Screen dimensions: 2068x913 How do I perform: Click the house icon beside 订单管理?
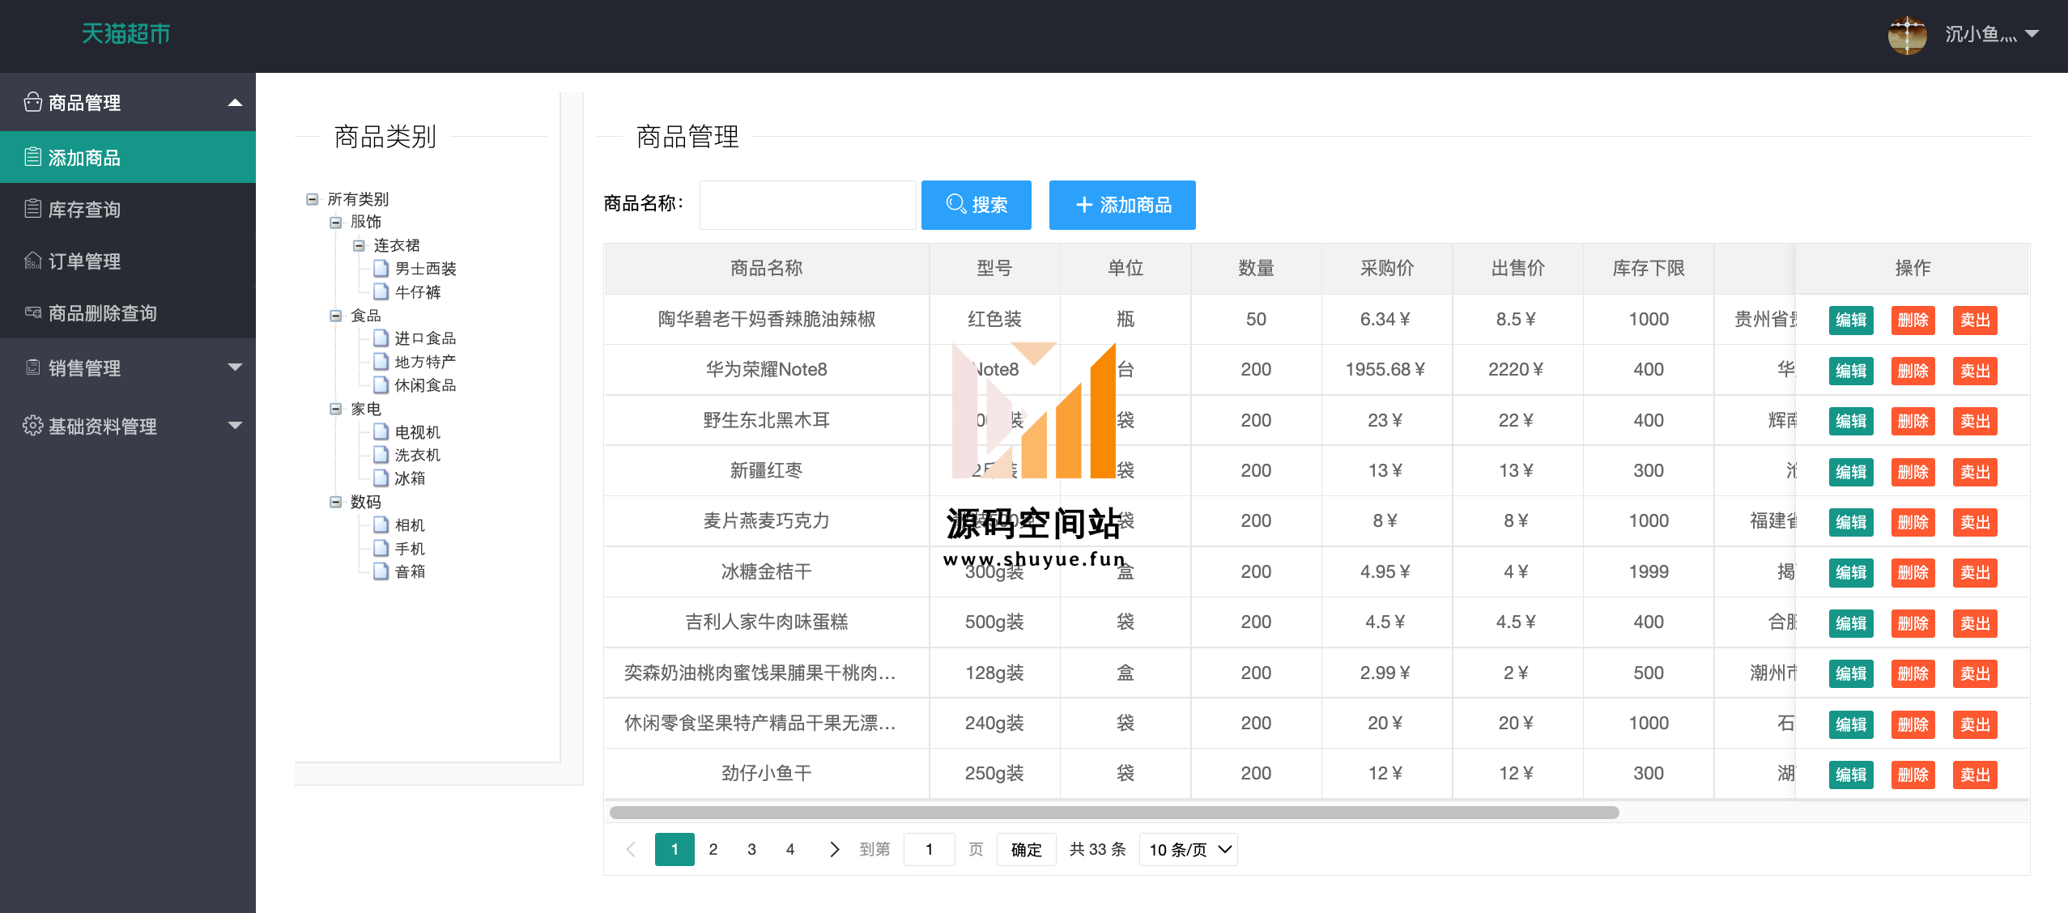pyautogui.click(x=32, y=261)
